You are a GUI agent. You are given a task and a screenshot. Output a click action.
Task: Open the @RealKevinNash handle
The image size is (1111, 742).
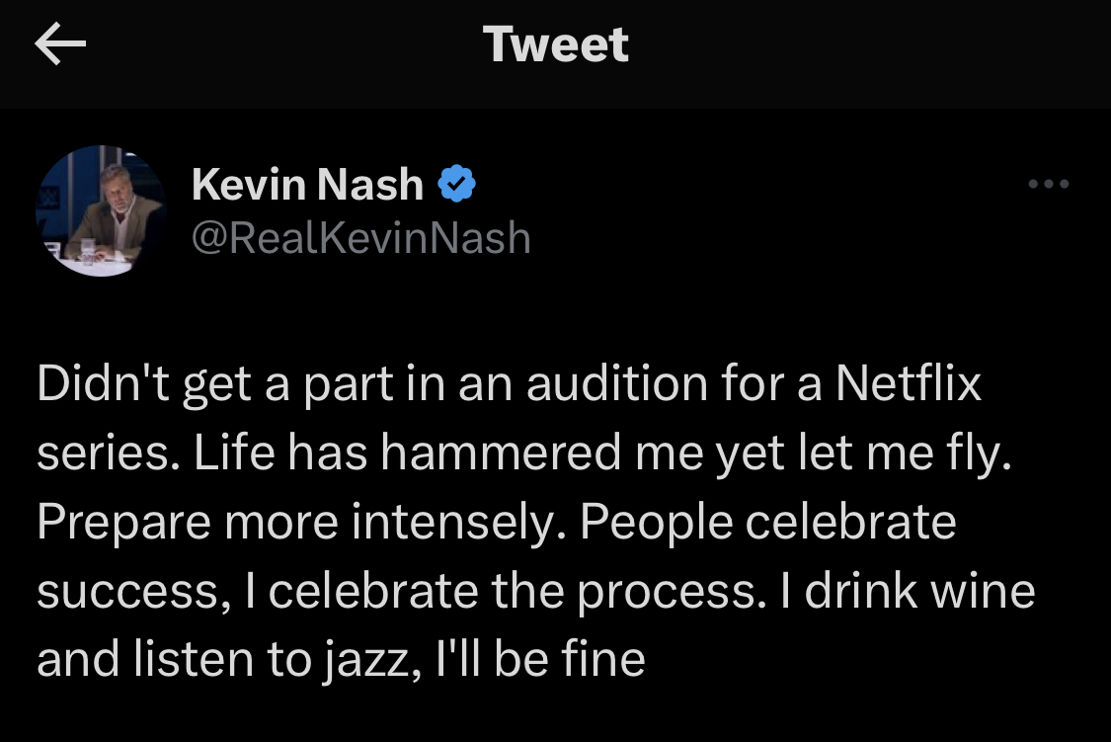[360, 238]
